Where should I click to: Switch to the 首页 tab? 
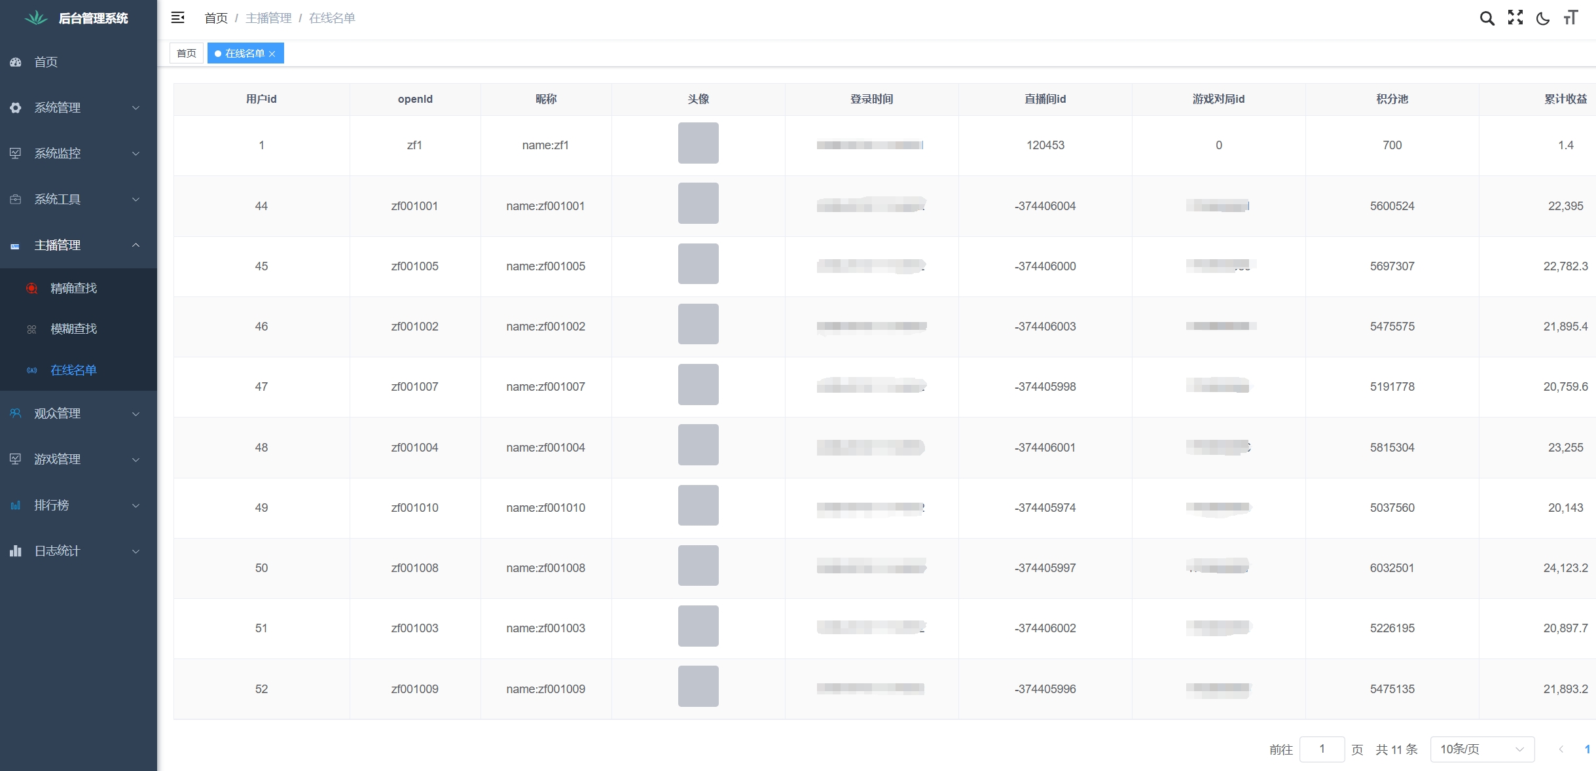(187, 53)
